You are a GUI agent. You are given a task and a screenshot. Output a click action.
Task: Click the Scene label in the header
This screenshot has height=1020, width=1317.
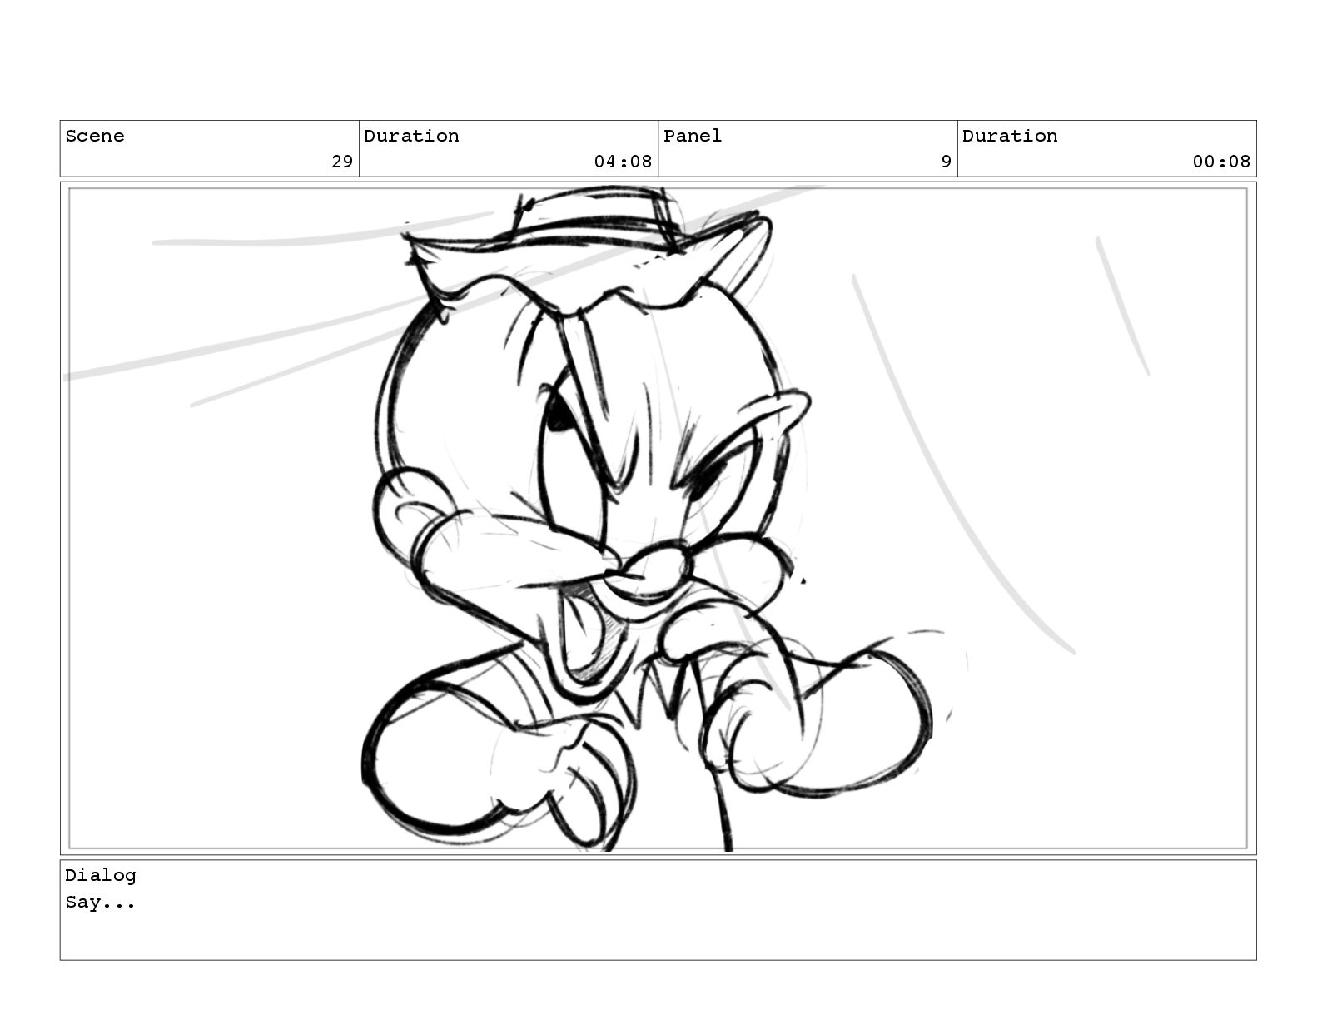point(95,136)
